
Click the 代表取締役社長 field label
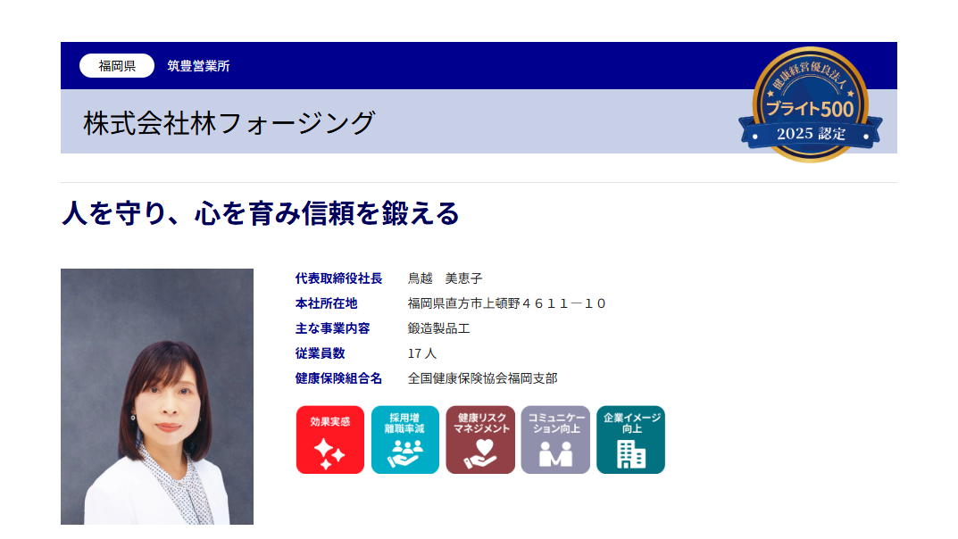338,278
